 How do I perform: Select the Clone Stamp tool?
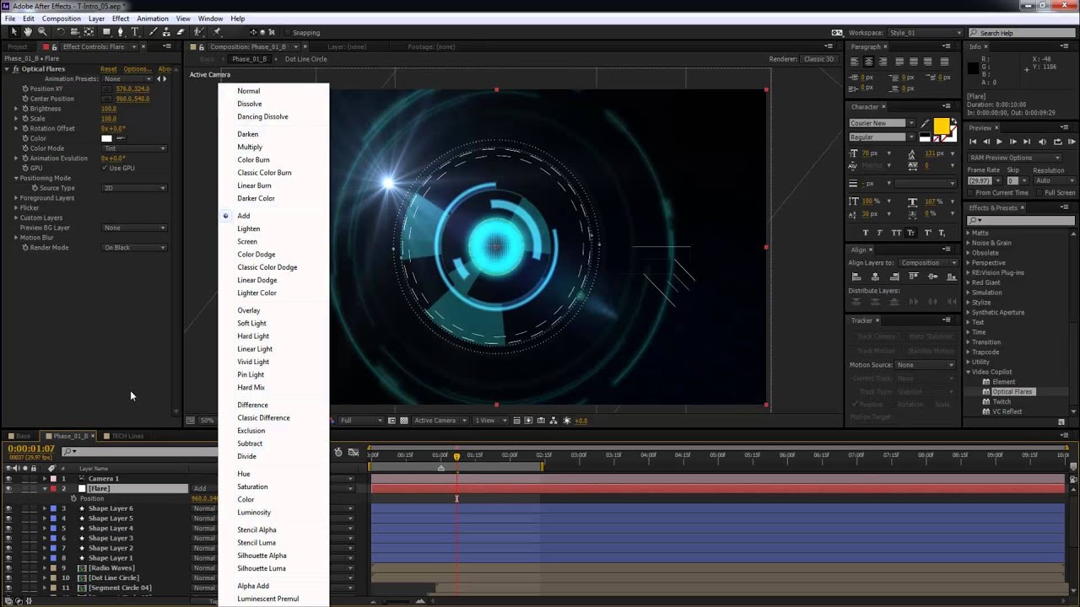[x=165, y=32]
